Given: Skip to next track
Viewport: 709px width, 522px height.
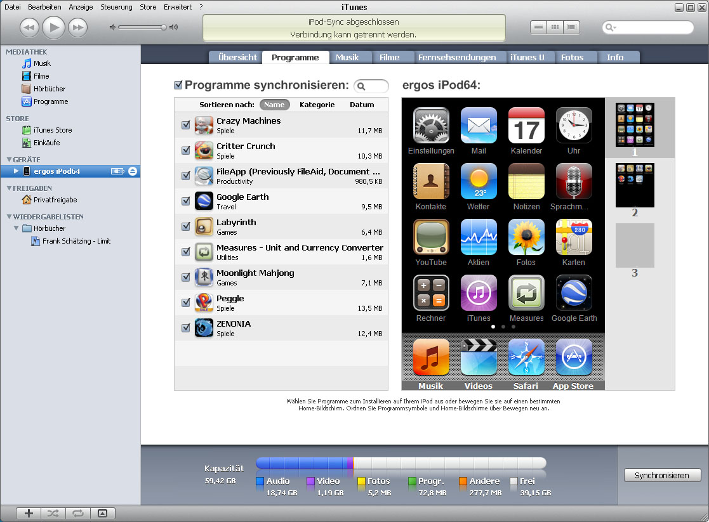Looking at the screenshot, I should pyautogui.click(x=78, y=27).
